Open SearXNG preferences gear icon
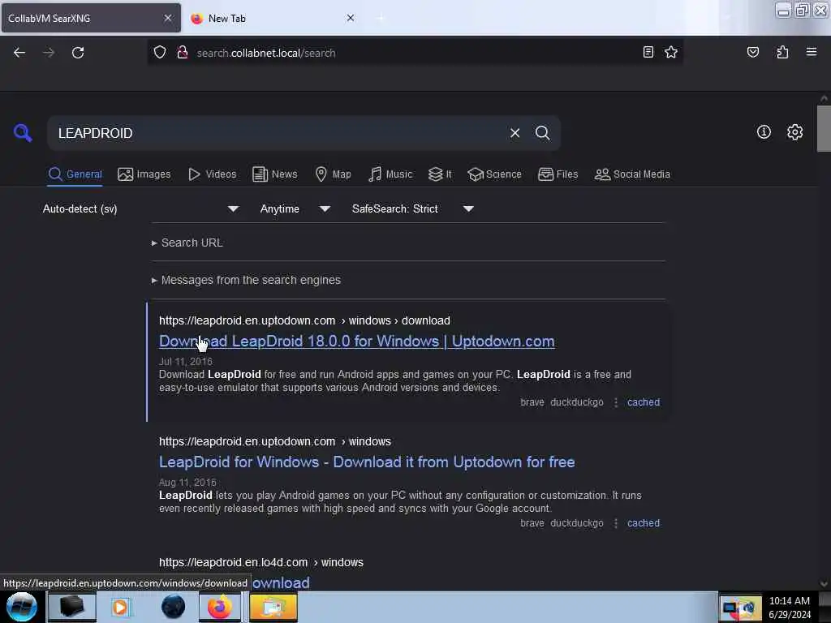The width and height of the screenshot is (831, 623). point(794,132)
